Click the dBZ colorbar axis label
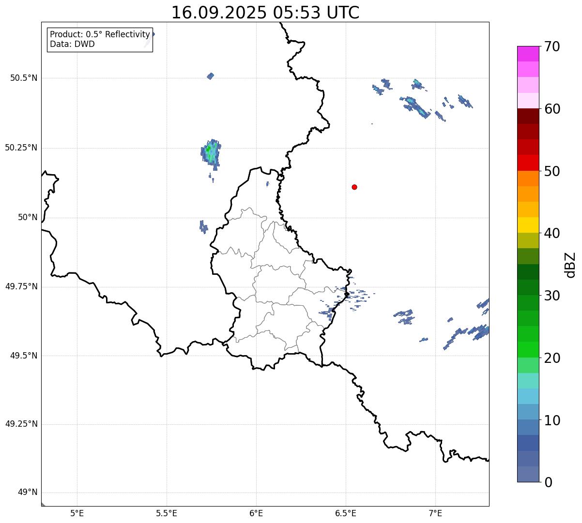Screen dimensions: 582x523 570,265
